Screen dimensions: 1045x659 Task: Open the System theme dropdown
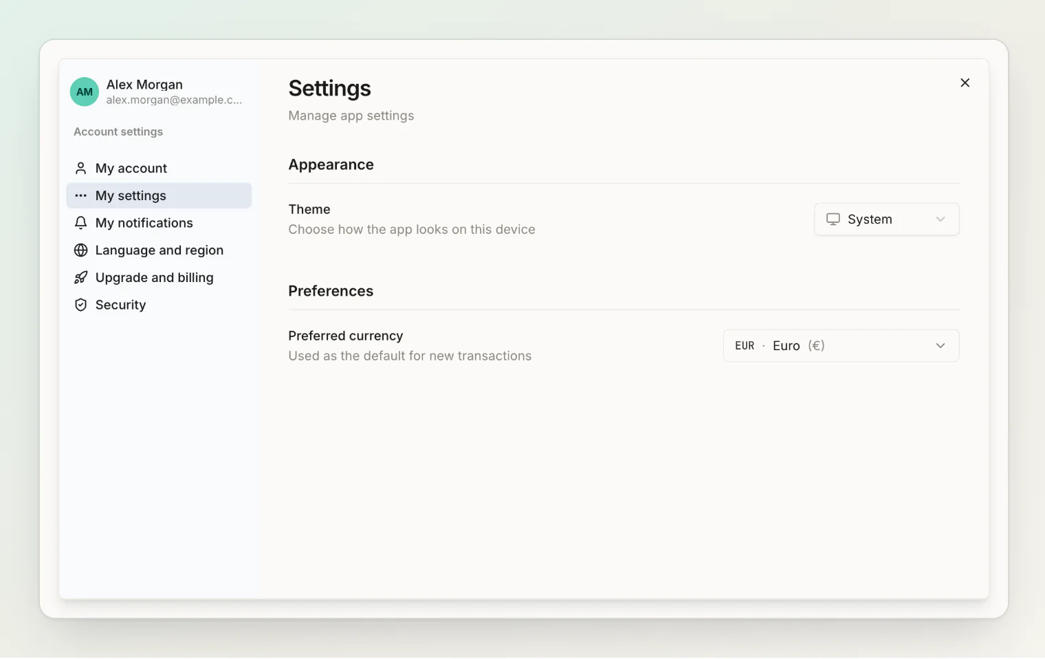887,219
